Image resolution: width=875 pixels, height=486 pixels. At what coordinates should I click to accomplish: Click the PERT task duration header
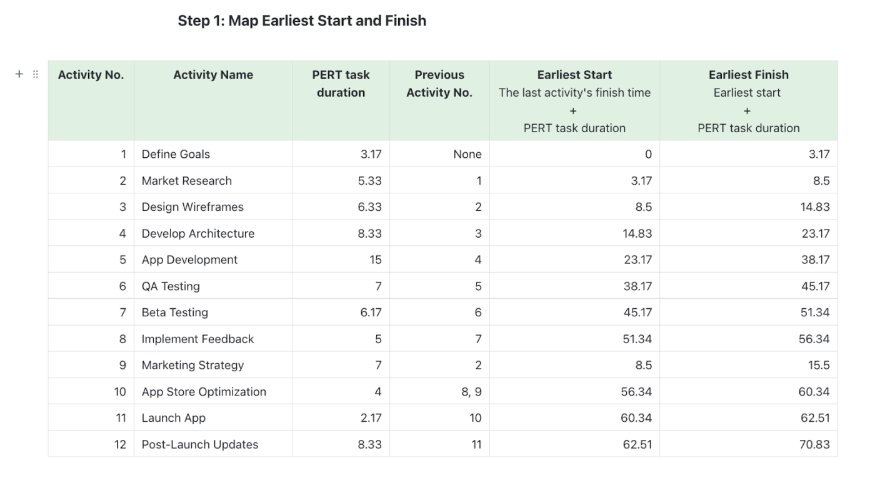tap(341, 100)
